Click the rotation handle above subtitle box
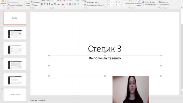This screenshot has width=183, height=103. [x=105, y=51]
